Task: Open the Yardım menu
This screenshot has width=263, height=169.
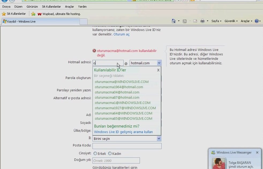Action: pyautogui.click(x=82, y=6)
